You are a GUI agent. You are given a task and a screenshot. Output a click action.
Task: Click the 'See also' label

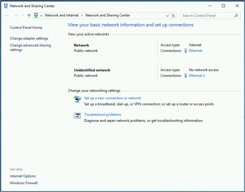coord(16,169)
